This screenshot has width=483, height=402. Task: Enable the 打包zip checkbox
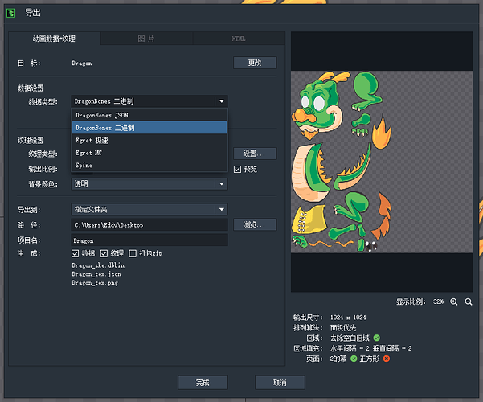pyautogui.click(x=133, y=253)
